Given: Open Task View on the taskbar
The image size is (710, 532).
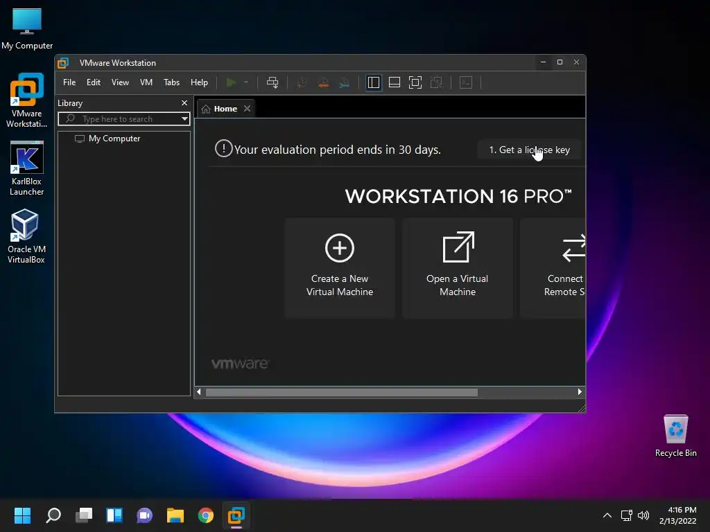Looking at the screenshot, I should pos(84,515).
